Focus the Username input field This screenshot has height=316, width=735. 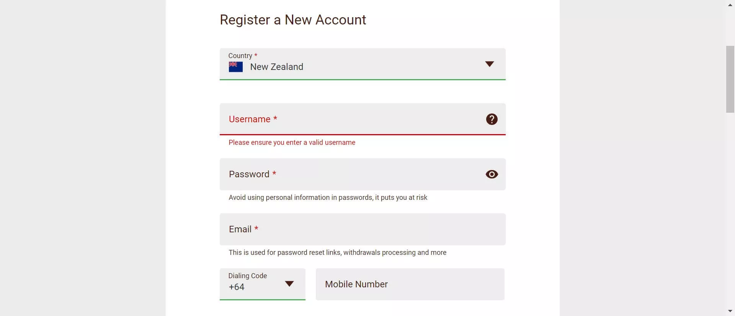click(356, 119)
